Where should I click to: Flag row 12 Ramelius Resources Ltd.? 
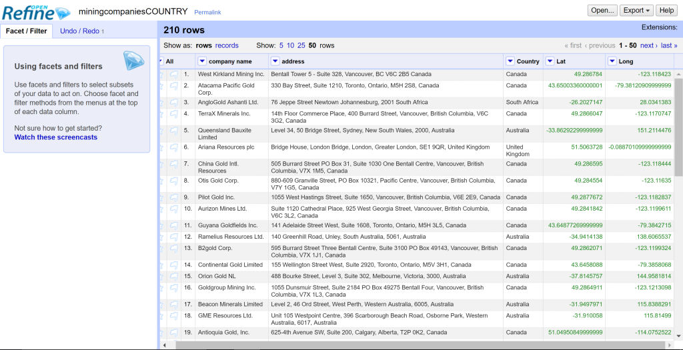pyautogui.click(x=174, y=237)
